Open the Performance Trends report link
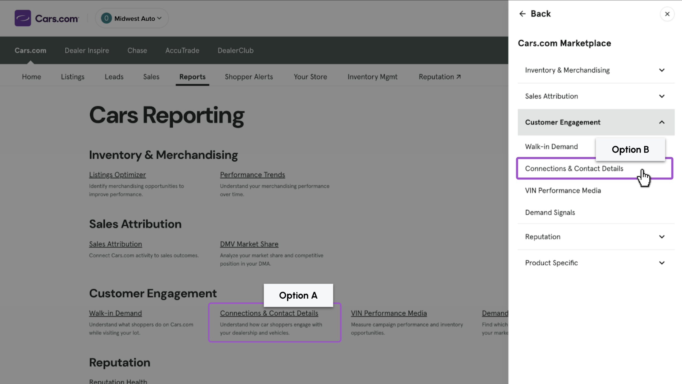This screenshot has height=384, width=682. (253, 175)
